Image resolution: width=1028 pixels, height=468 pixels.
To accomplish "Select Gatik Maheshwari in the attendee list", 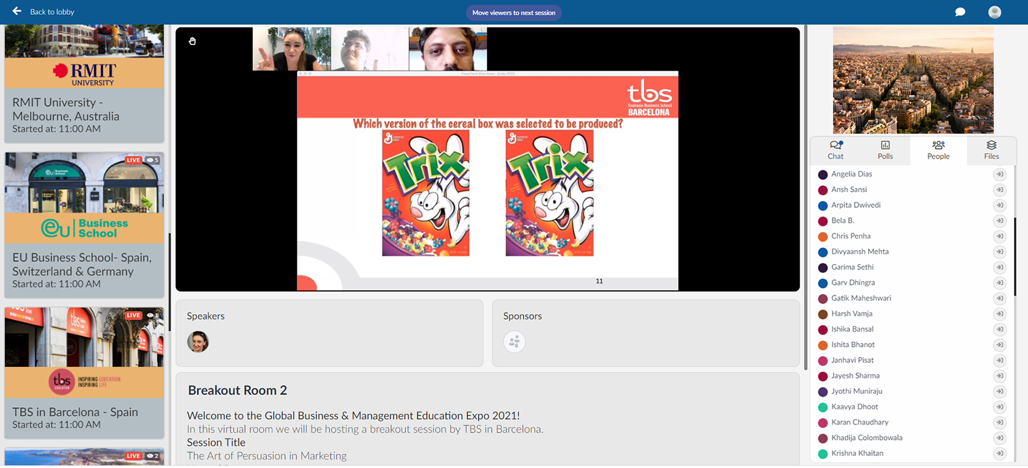I will pyautogui.click(x=861, y=298).
